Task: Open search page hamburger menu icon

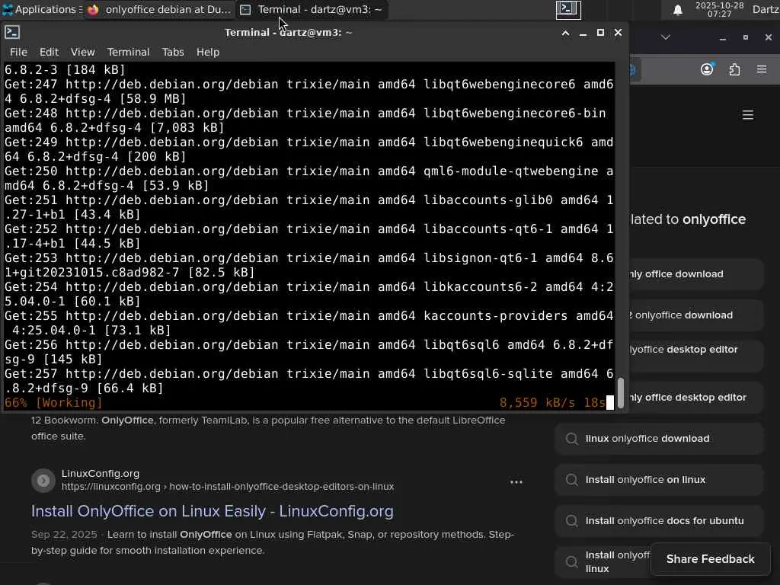Action: (748, 115)
